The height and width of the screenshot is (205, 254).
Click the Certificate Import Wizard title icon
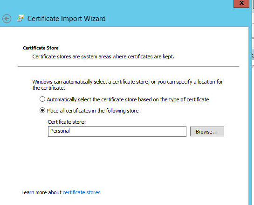(21, 18)
